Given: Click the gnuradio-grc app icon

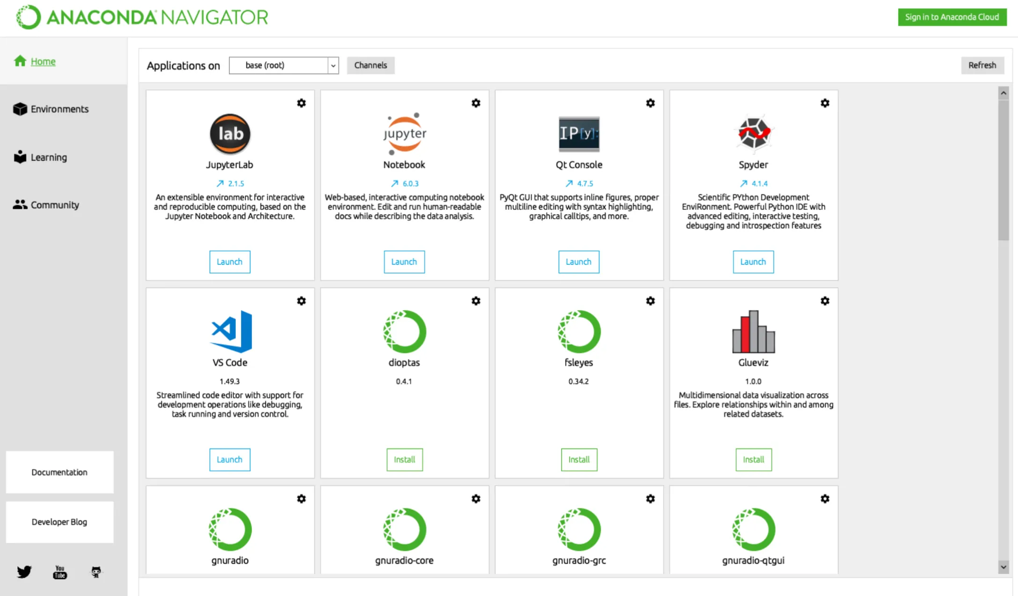Looking at the screenshot, I should point(579,529).
